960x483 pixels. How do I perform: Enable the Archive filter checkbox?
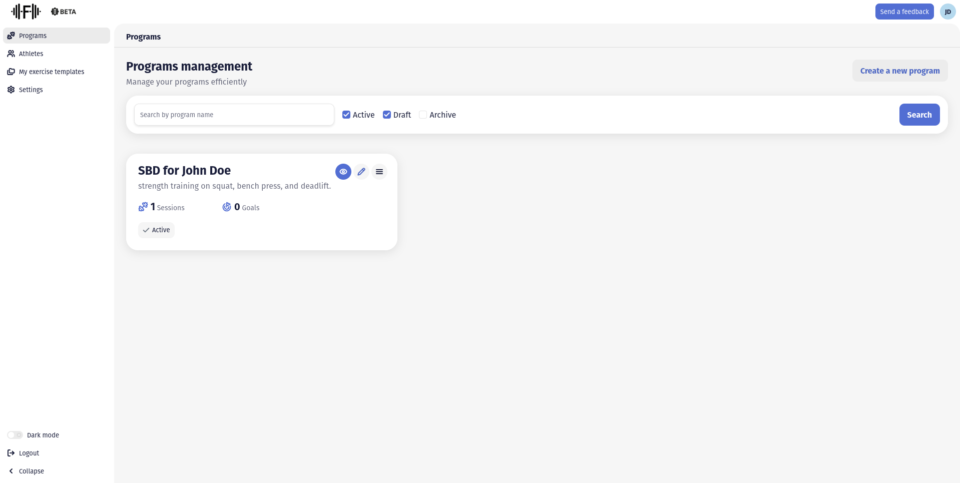point(423,115)
